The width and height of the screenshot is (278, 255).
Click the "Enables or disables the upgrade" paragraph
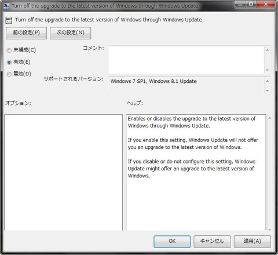tap(192, 122)
